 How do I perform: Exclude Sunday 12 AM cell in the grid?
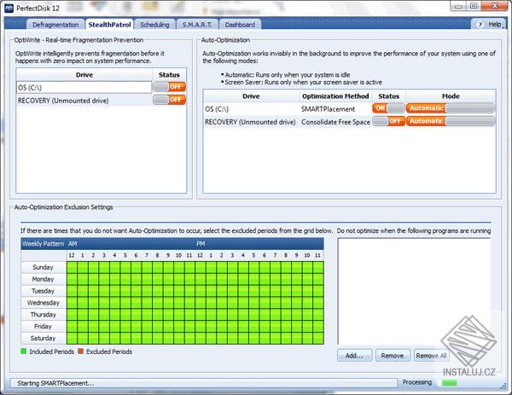pos(72,267)
